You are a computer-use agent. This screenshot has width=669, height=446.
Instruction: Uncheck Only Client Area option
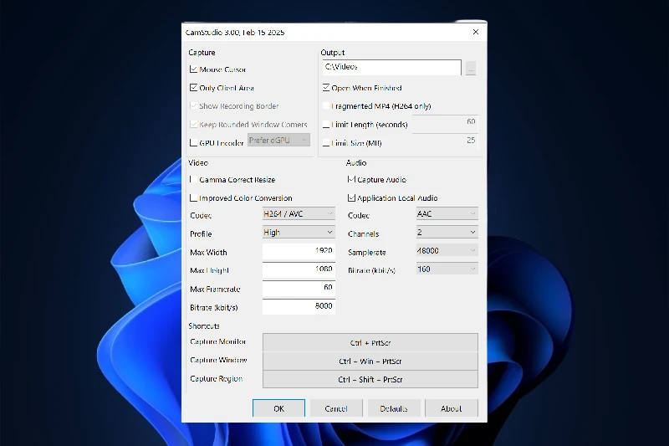(193, 88)
